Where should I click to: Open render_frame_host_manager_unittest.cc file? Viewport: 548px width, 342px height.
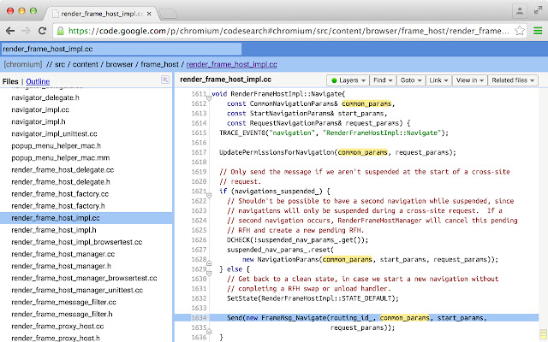tap(77, 291)
